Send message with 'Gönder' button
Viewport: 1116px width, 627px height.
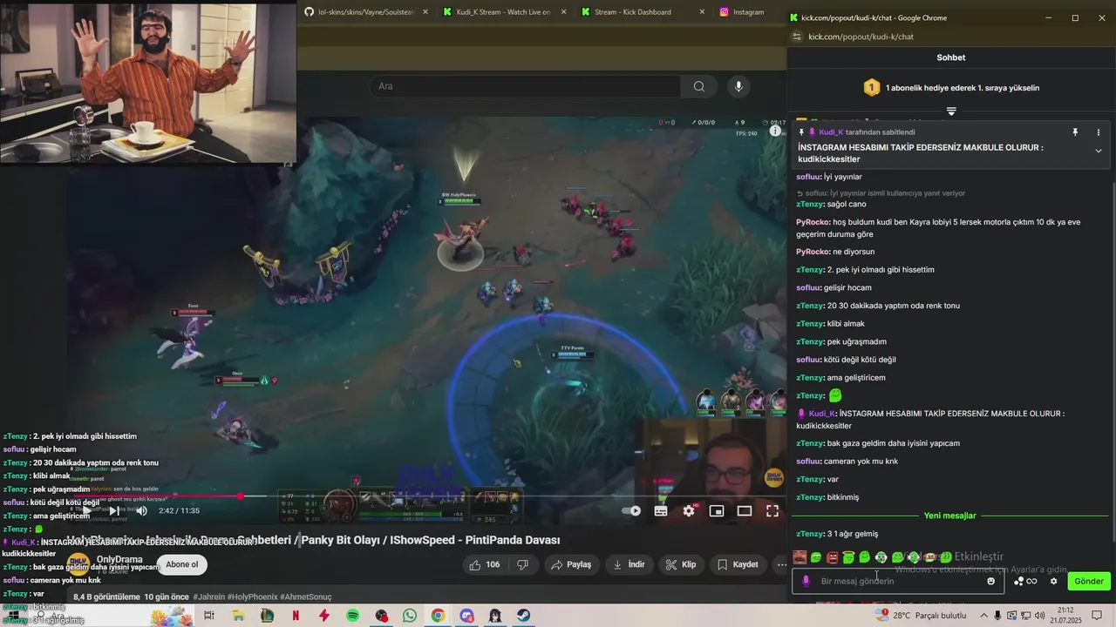[x=1089, y=581]
